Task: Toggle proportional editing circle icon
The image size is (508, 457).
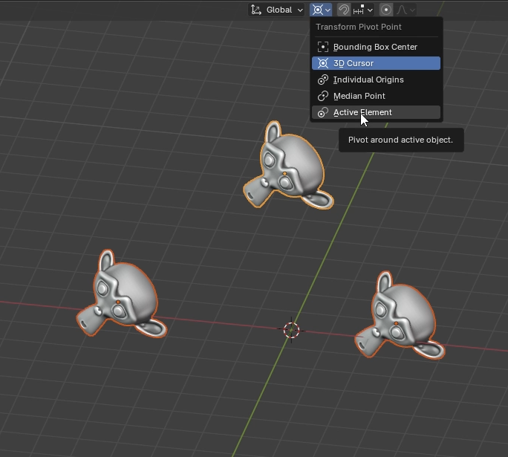Action: 386,10
